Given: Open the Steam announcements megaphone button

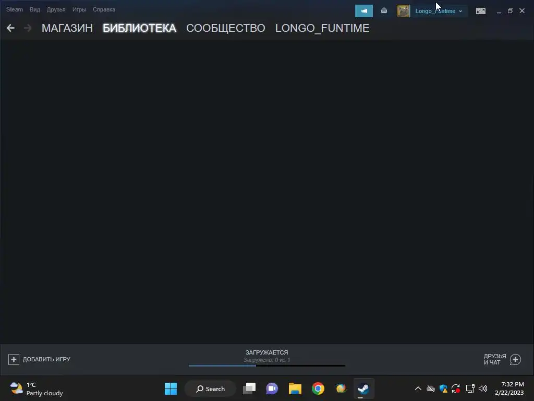Looking at the screenshot, I should click(x=363, y=11).
